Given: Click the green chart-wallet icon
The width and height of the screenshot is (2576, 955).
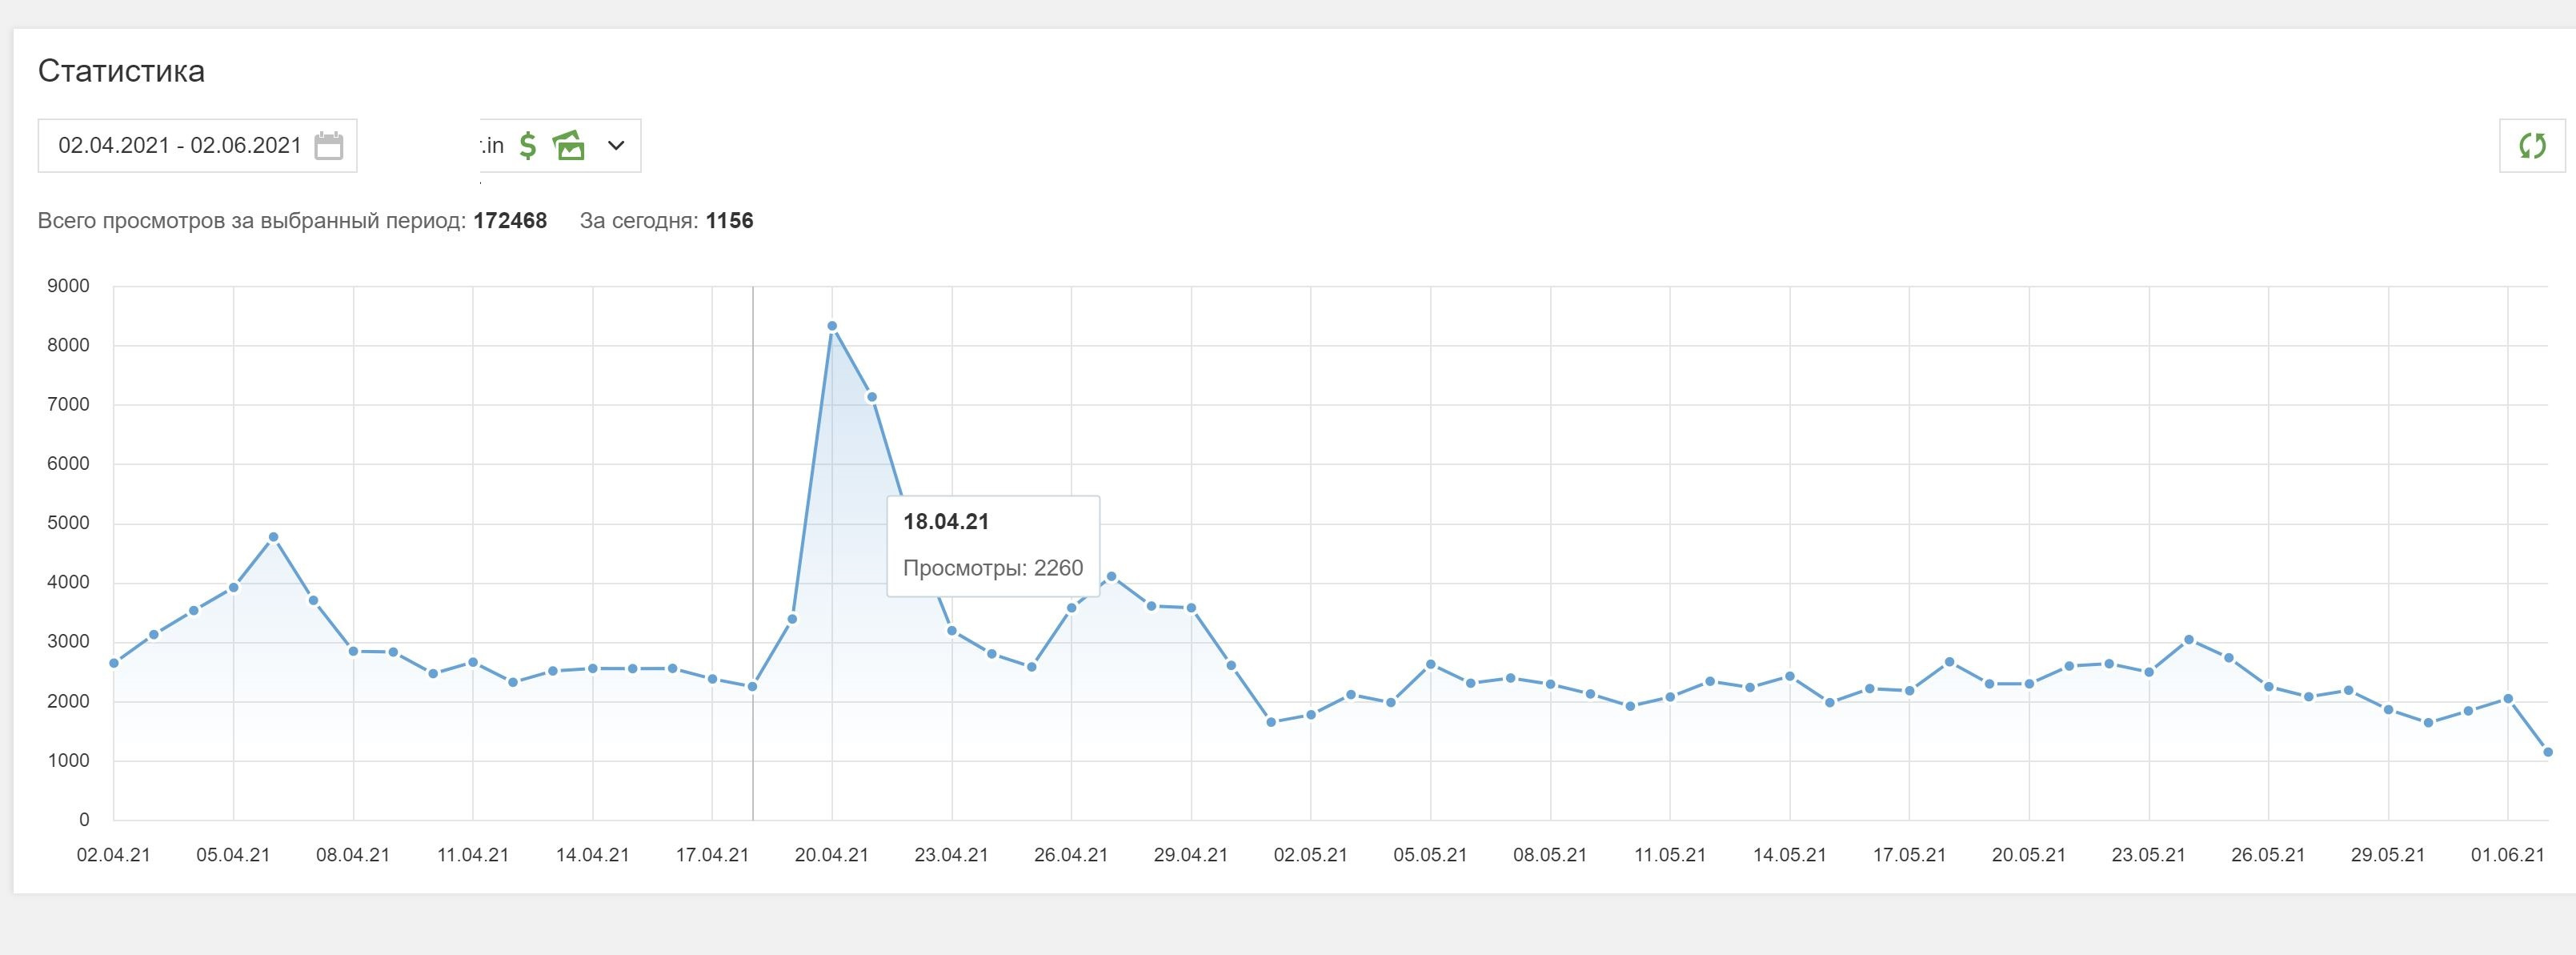Looking at the screenshot, I should click(x=569, y=146).
